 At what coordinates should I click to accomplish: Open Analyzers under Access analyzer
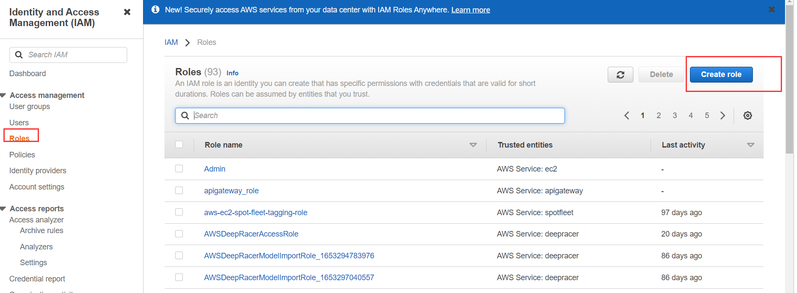click(36, 247)
